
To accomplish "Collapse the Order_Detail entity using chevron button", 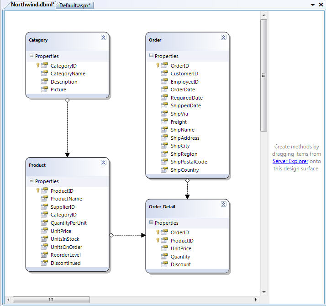I will (x=223, y=205).
